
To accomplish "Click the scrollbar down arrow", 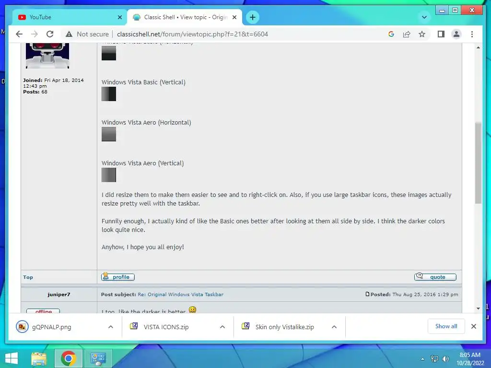I will (478, 309).
